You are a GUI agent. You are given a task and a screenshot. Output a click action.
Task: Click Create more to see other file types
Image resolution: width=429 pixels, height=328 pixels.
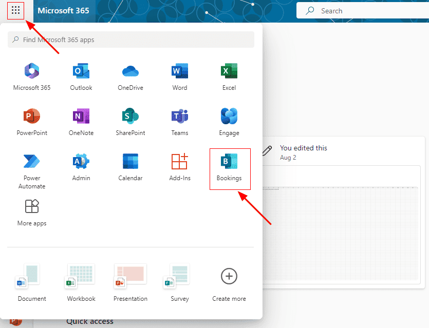pos(229,282)
